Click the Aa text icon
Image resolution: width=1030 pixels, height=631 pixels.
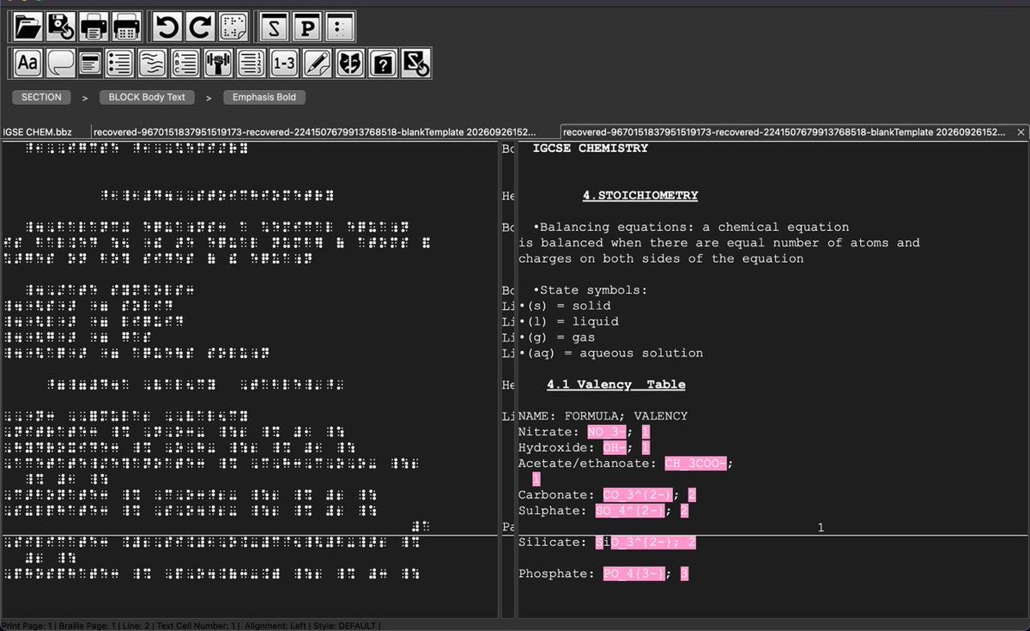pyautogui.click(x=28, y=63)
